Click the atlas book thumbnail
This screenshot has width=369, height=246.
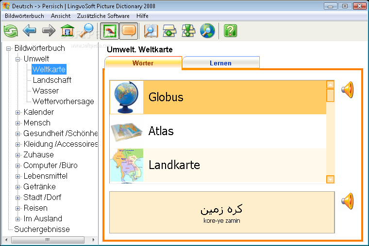pos(127,131)
